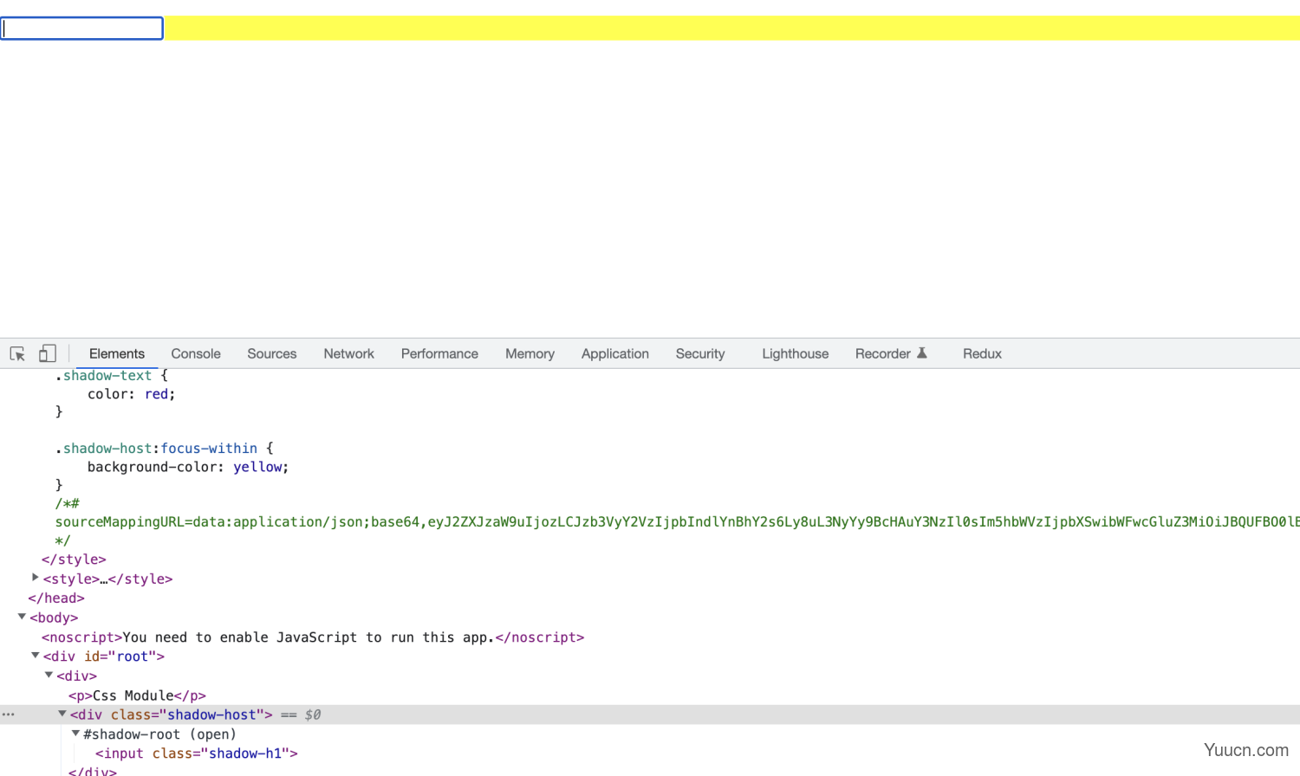Collapse the shadow-host div node
Image resolution: width=1300 pixels, height=776 pixels.
tap(62, 714)
